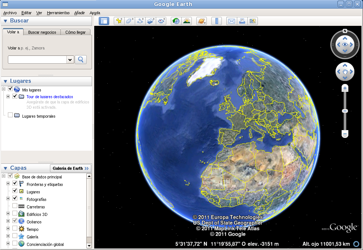Image resolution: width=363 pixels, height=250 pixels.
Task: Open the Galería de Earth
Action: coord(71,168)
